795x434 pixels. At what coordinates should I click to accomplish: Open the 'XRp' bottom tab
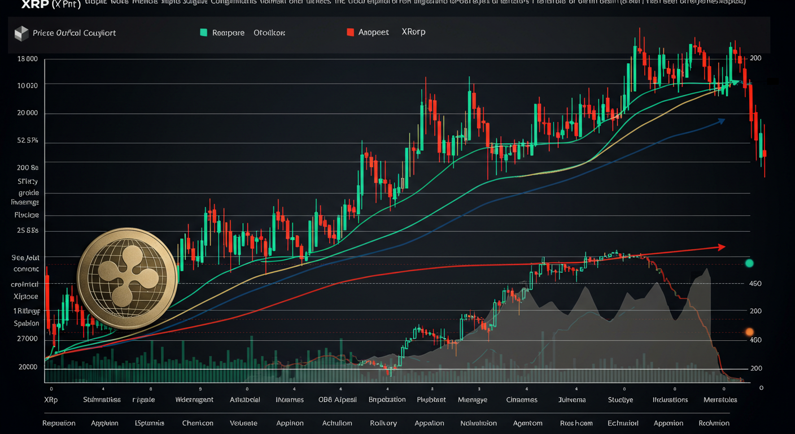[51, 400]
